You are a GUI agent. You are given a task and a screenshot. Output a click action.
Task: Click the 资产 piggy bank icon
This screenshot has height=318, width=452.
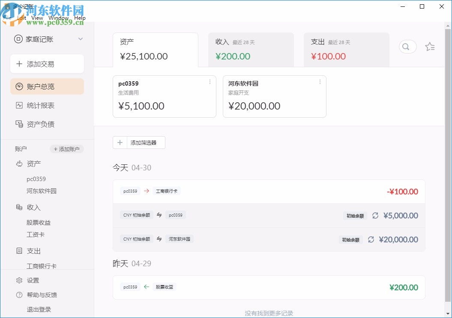coord(19,164)
